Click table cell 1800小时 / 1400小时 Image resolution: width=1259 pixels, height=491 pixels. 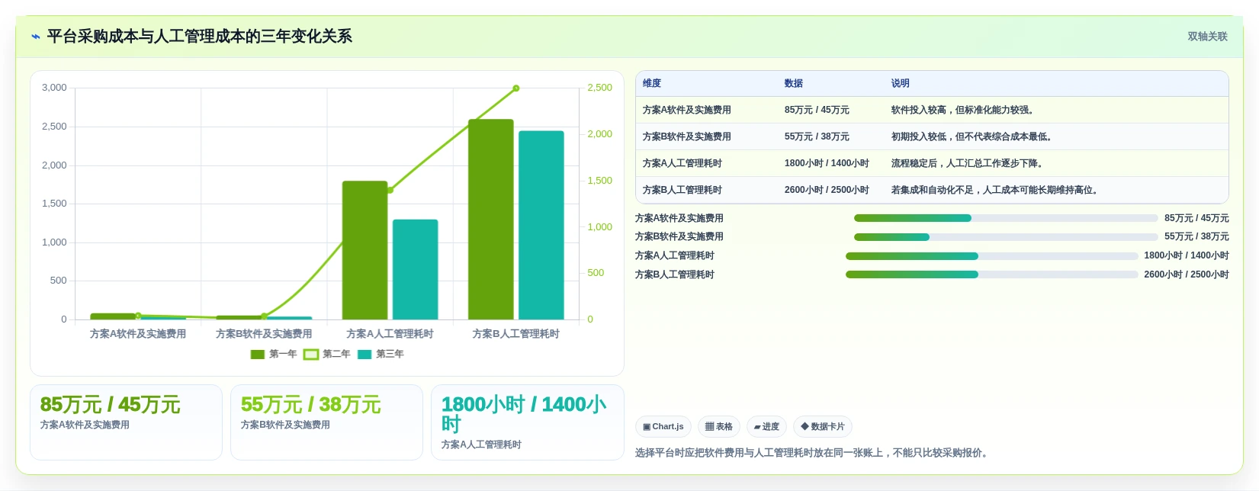point(827,163)
